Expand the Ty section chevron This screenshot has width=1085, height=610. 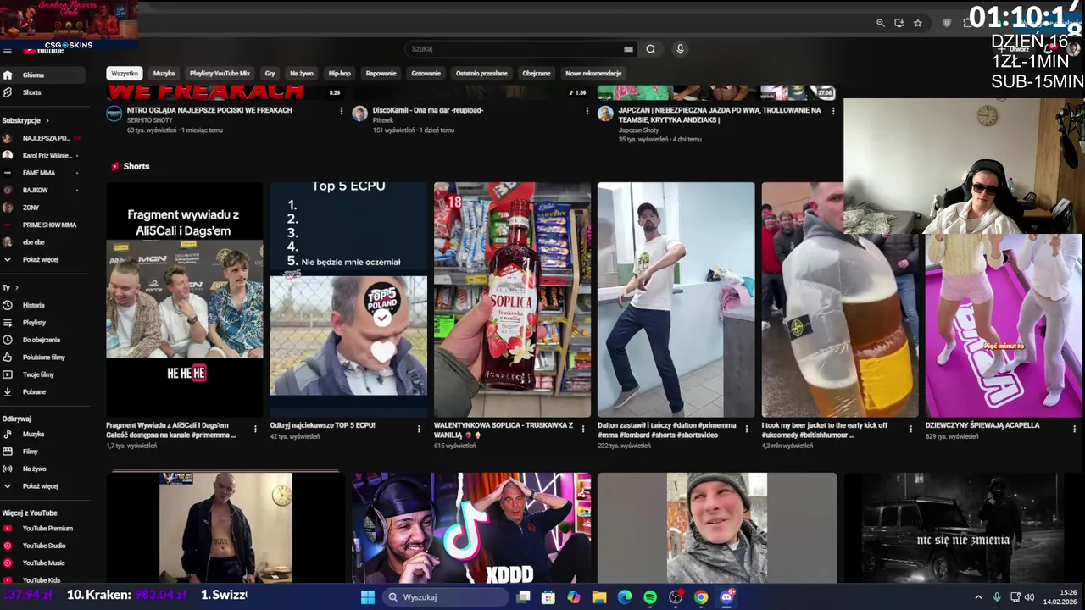15,288
